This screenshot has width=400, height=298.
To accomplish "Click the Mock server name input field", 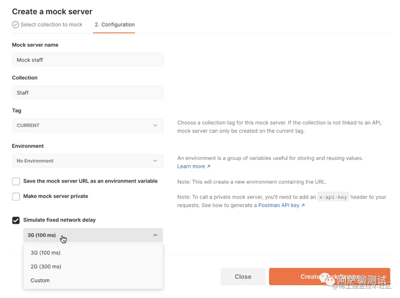I will (x=87, y=60).
